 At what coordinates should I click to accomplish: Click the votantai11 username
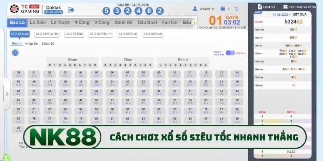(207, 9)
